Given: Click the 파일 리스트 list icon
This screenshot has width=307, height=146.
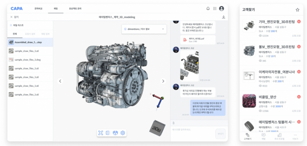Looking at the screenshot, I should [x=11, y=25].
